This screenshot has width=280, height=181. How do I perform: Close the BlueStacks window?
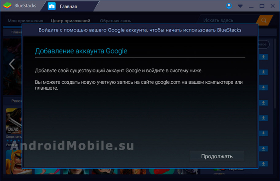click(272, 6)
